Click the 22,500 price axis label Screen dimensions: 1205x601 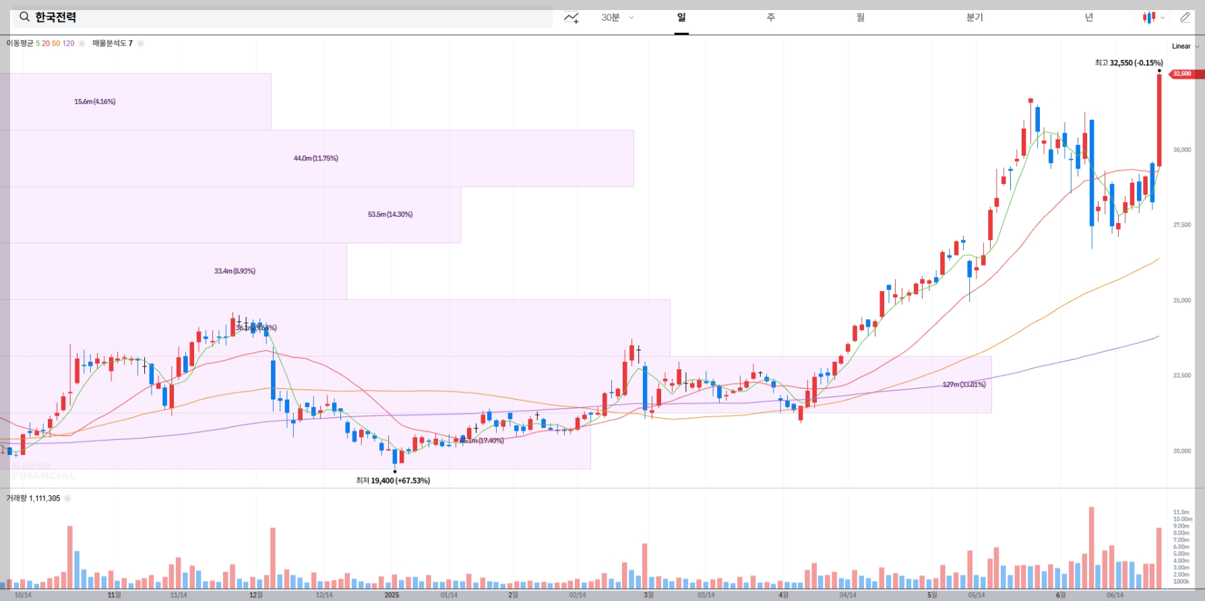click(1182, 375)
